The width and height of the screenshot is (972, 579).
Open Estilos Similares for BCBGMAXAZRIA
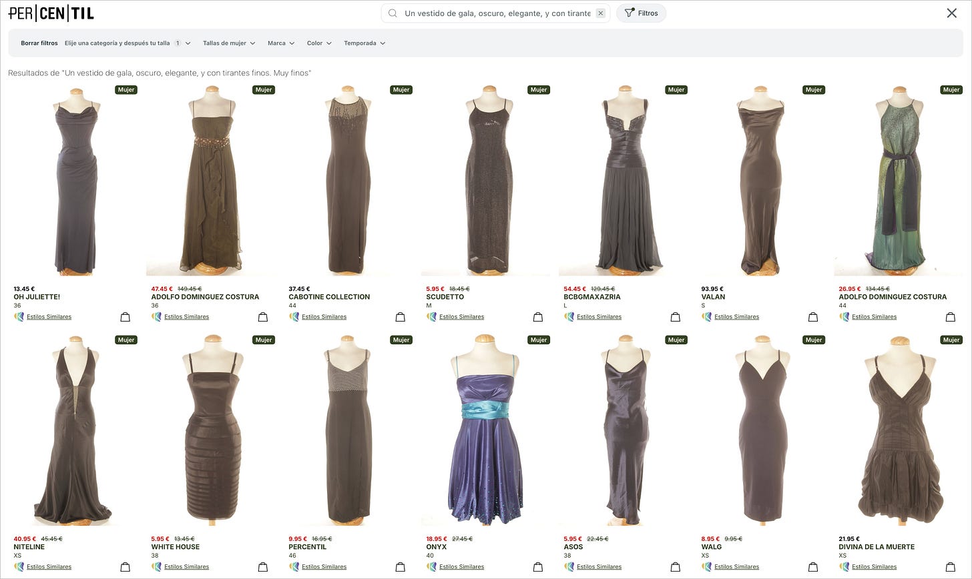[x=599, y=317]
